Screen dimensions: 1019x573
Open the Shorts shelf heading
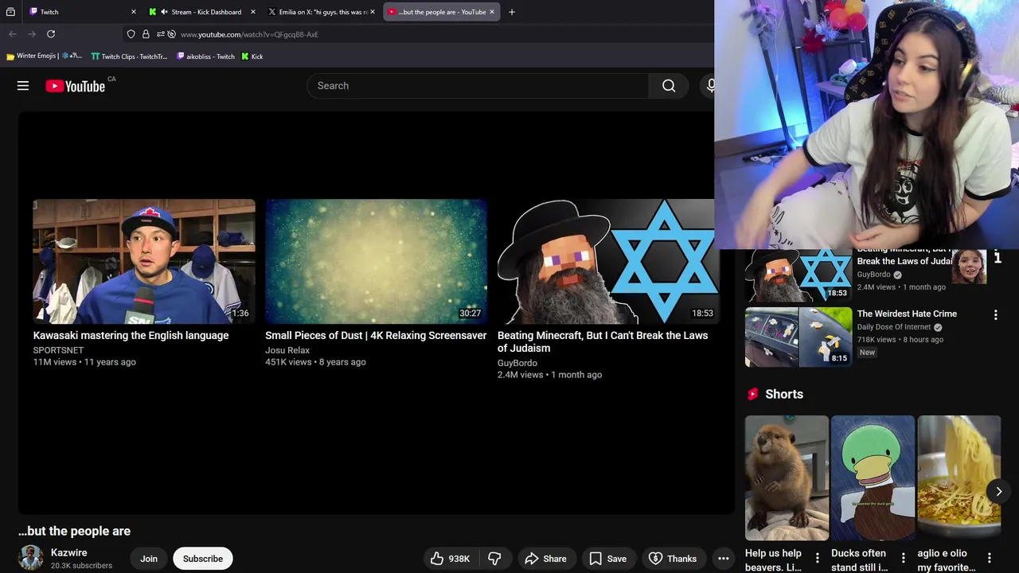point(784,394)
